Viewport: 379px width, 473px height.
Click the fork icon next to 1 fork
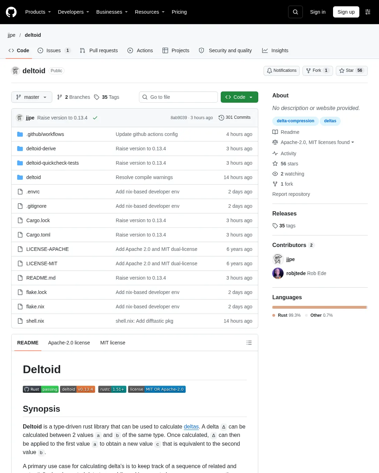(275, 184)
